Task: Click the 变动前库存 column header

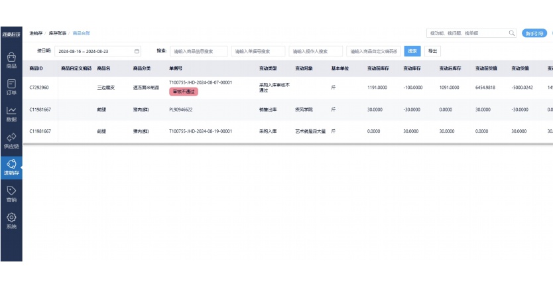Action: pyautogui.click(x=378, y=68)
